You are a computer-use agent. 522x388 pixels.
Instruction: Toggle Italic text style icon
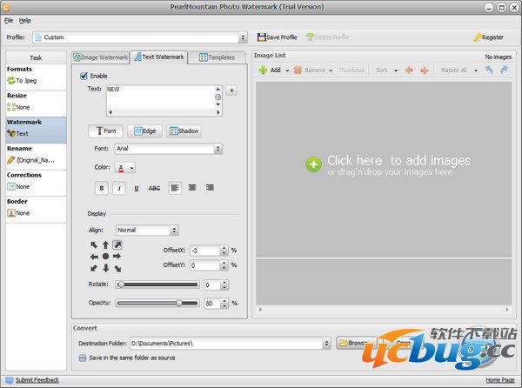(x=119, y=187)
